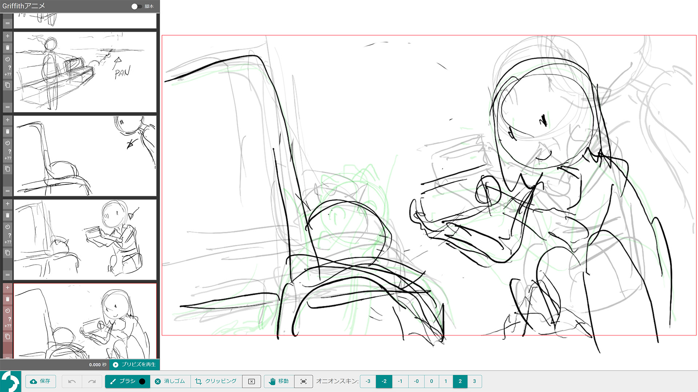Add frame using plus above PAN sketch
This screenshot has height=392, width=698.
tap(8, 36)
